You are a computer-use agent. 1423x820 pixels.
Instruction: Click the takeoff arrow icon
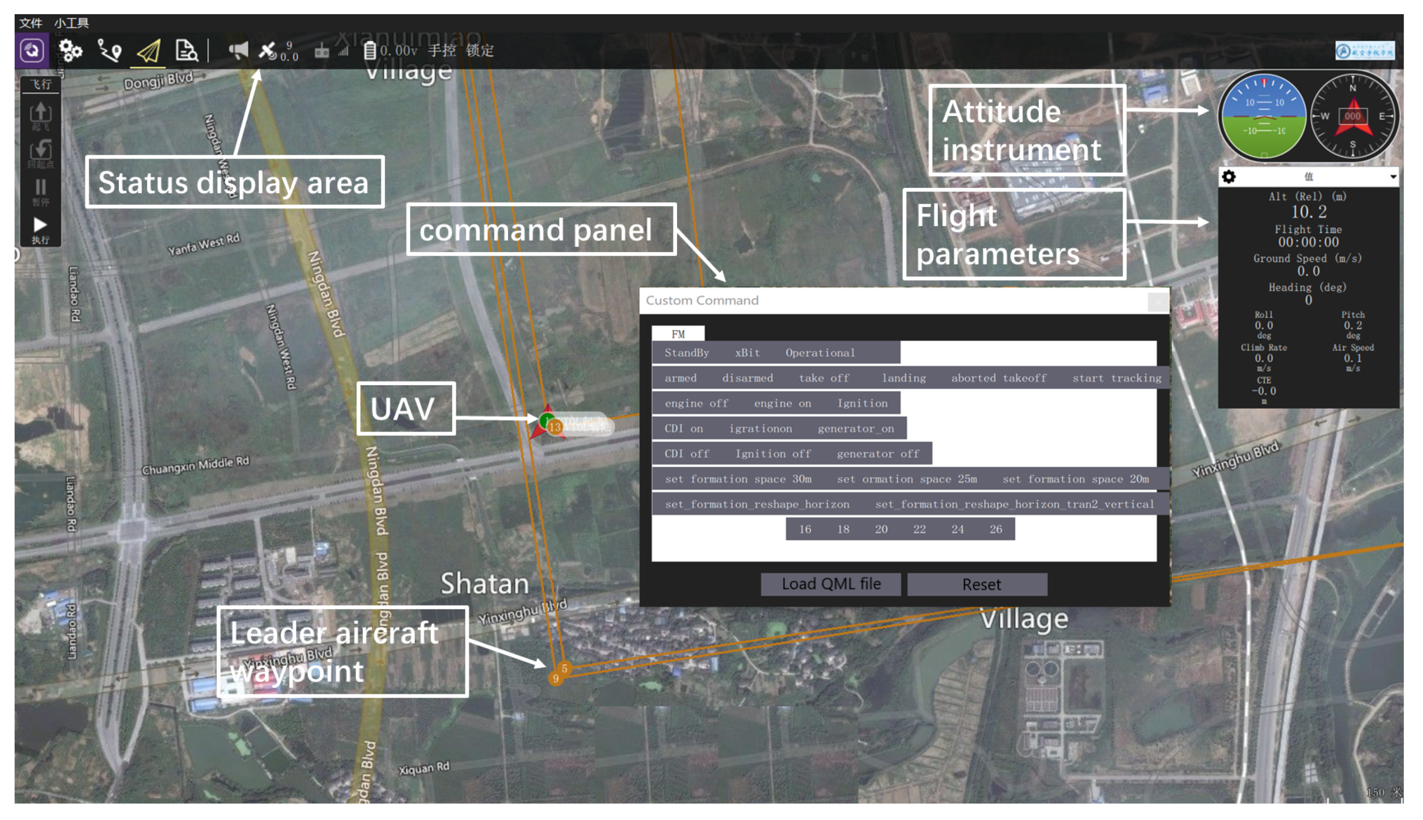[41, 116]
